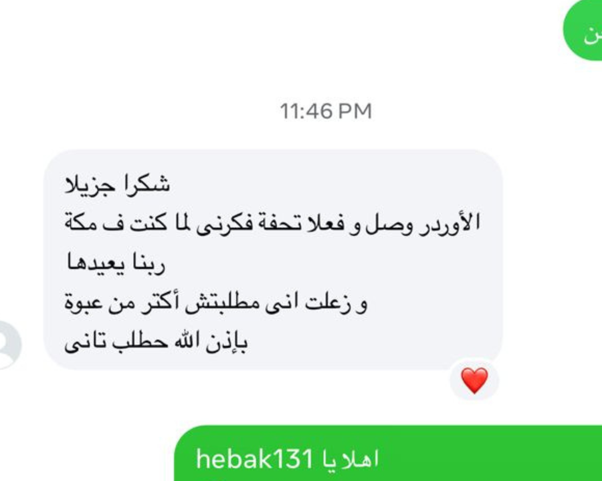Select the 11:46 PM timestamp
The width and height of the screenshot is (602, 481).
tap(326, 112)
